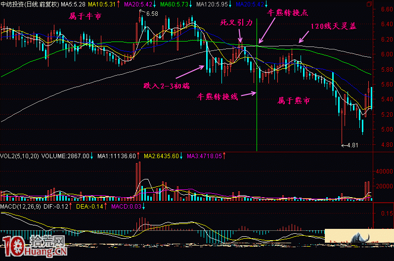Click the 4.80 price axis label
This screenshot has width=394, height=261.
tap(387, 145)
